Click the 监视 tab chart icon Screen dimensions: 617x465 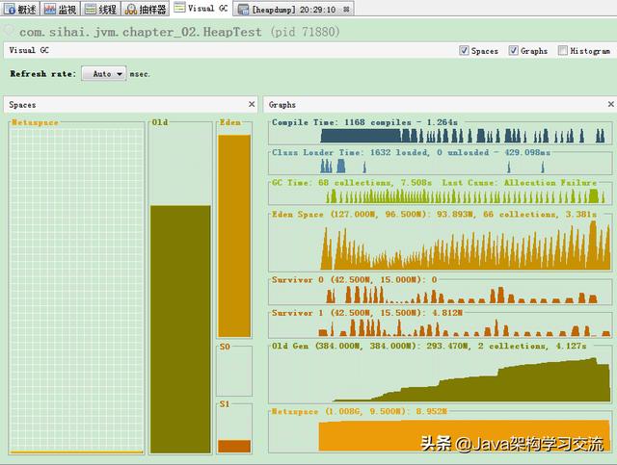(49, 9)
